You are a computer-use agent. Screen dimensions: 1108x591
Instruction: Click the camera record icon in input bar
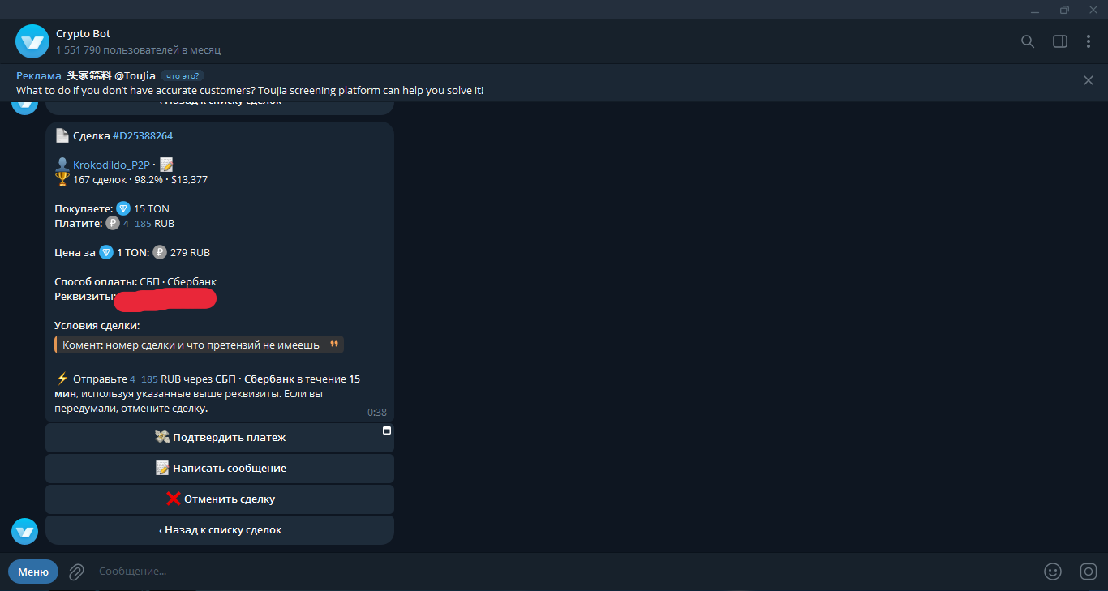[x=1089, y=572]
